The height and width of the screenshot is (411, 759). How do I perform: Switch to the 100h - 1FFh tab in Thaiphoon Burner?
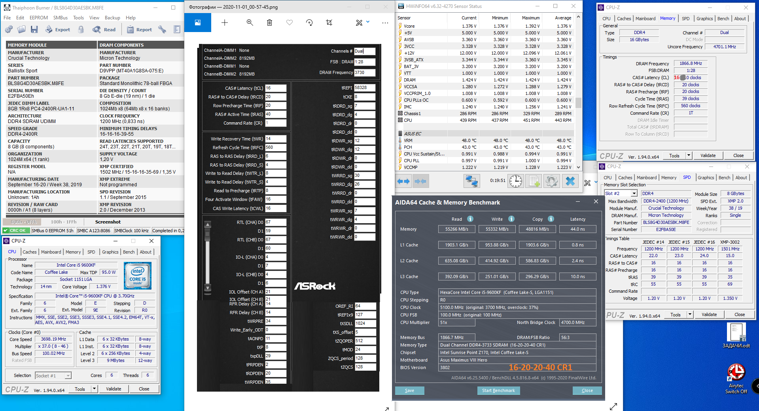point(64,222)
